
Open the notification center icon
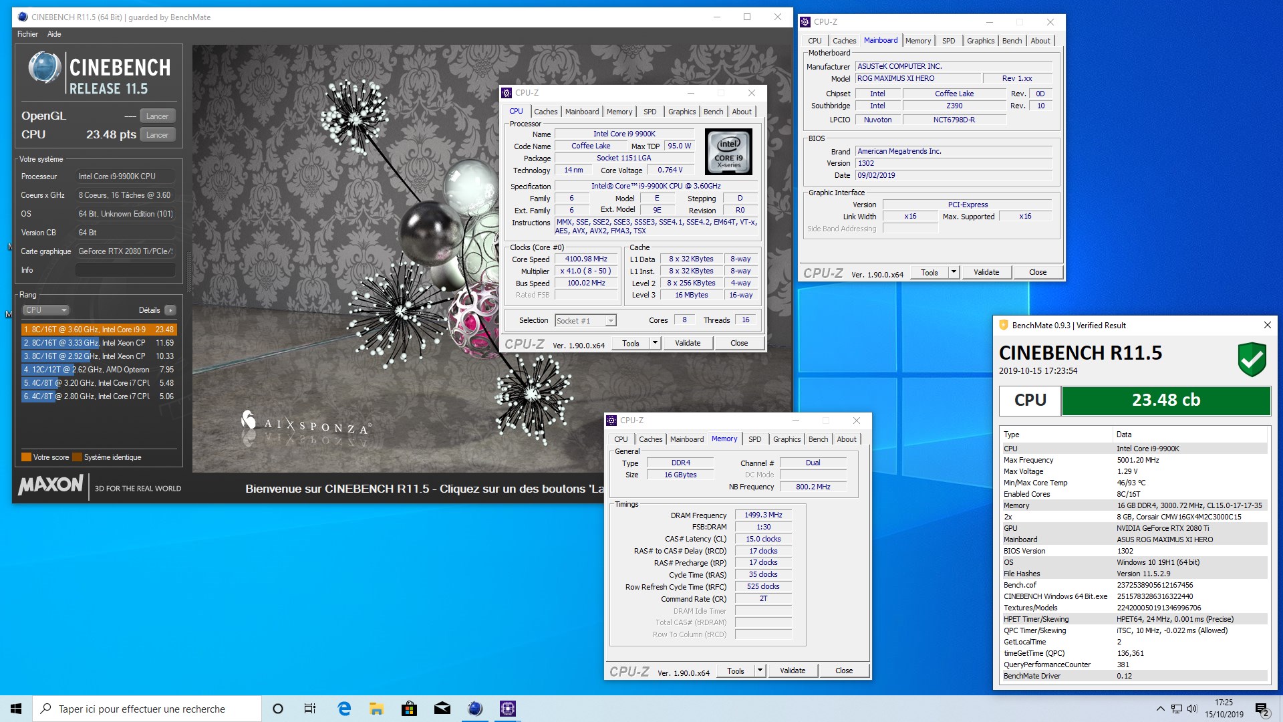point(1262,709)
